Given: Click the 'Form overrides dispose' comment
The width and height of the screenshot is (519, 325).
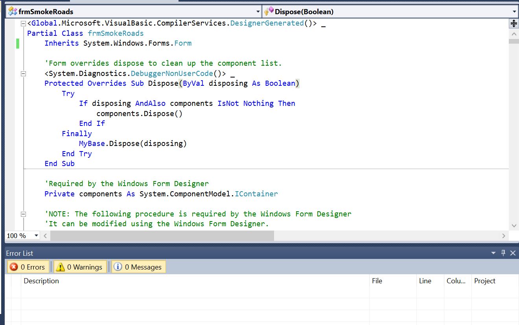Looking at the screenshot, I should tap(163, 63).
